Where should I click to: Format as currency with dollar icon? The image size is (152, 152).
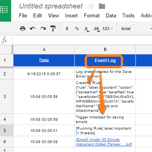tap(67, 29)
